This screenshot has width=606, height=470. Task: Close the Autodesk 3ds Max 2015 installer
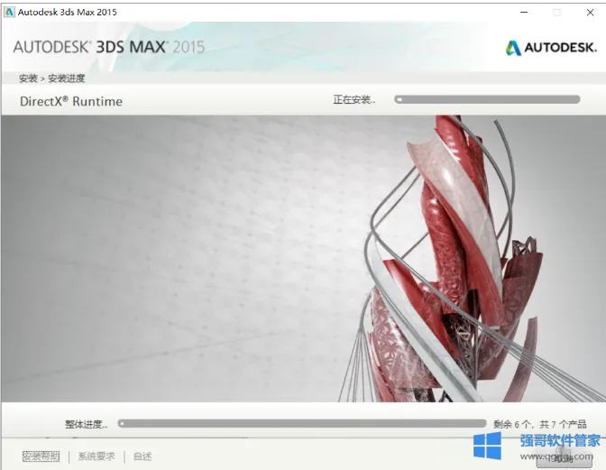click(590, 13)
